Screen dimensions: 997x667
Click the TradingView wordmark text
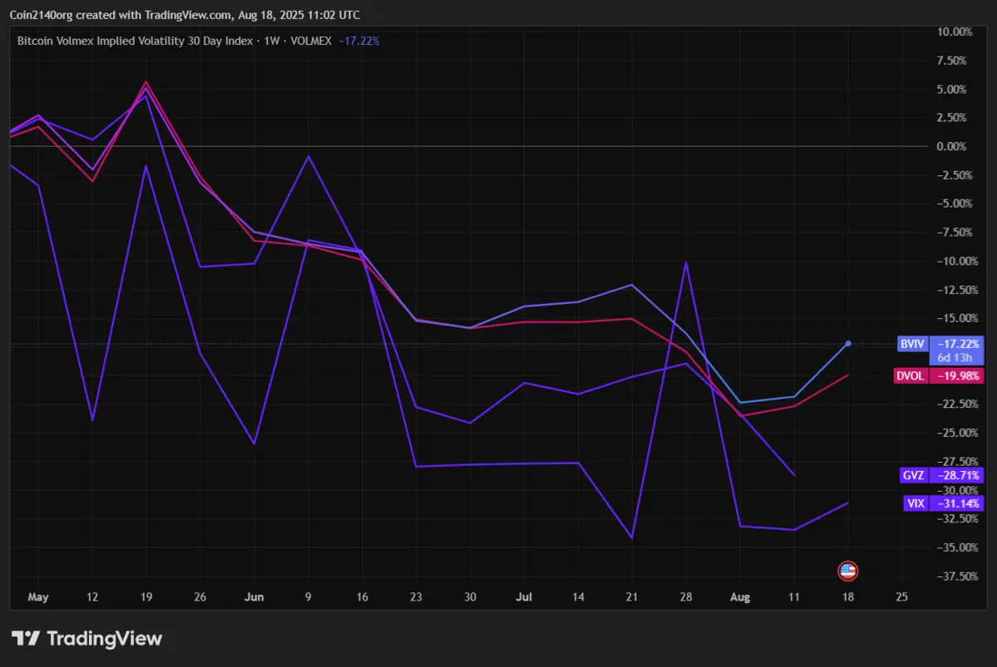pyautogui.click(x=104, y=639)
